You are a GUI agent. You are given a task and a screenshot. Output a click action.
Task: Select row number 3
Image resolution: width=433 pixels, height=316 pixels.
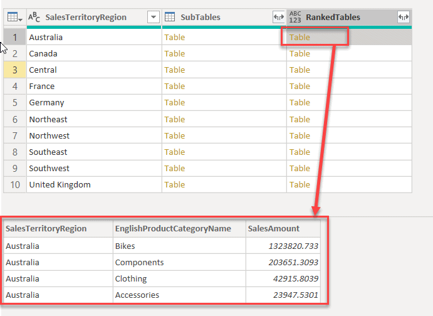click(x=15, y=70)
